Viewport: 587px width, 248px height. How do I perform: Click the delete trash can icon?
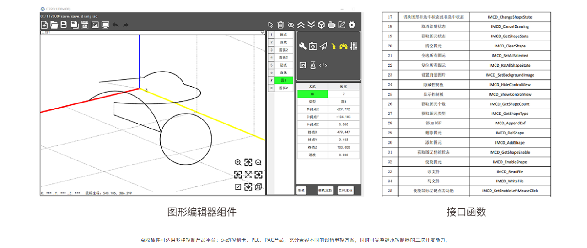coord(281,25)
